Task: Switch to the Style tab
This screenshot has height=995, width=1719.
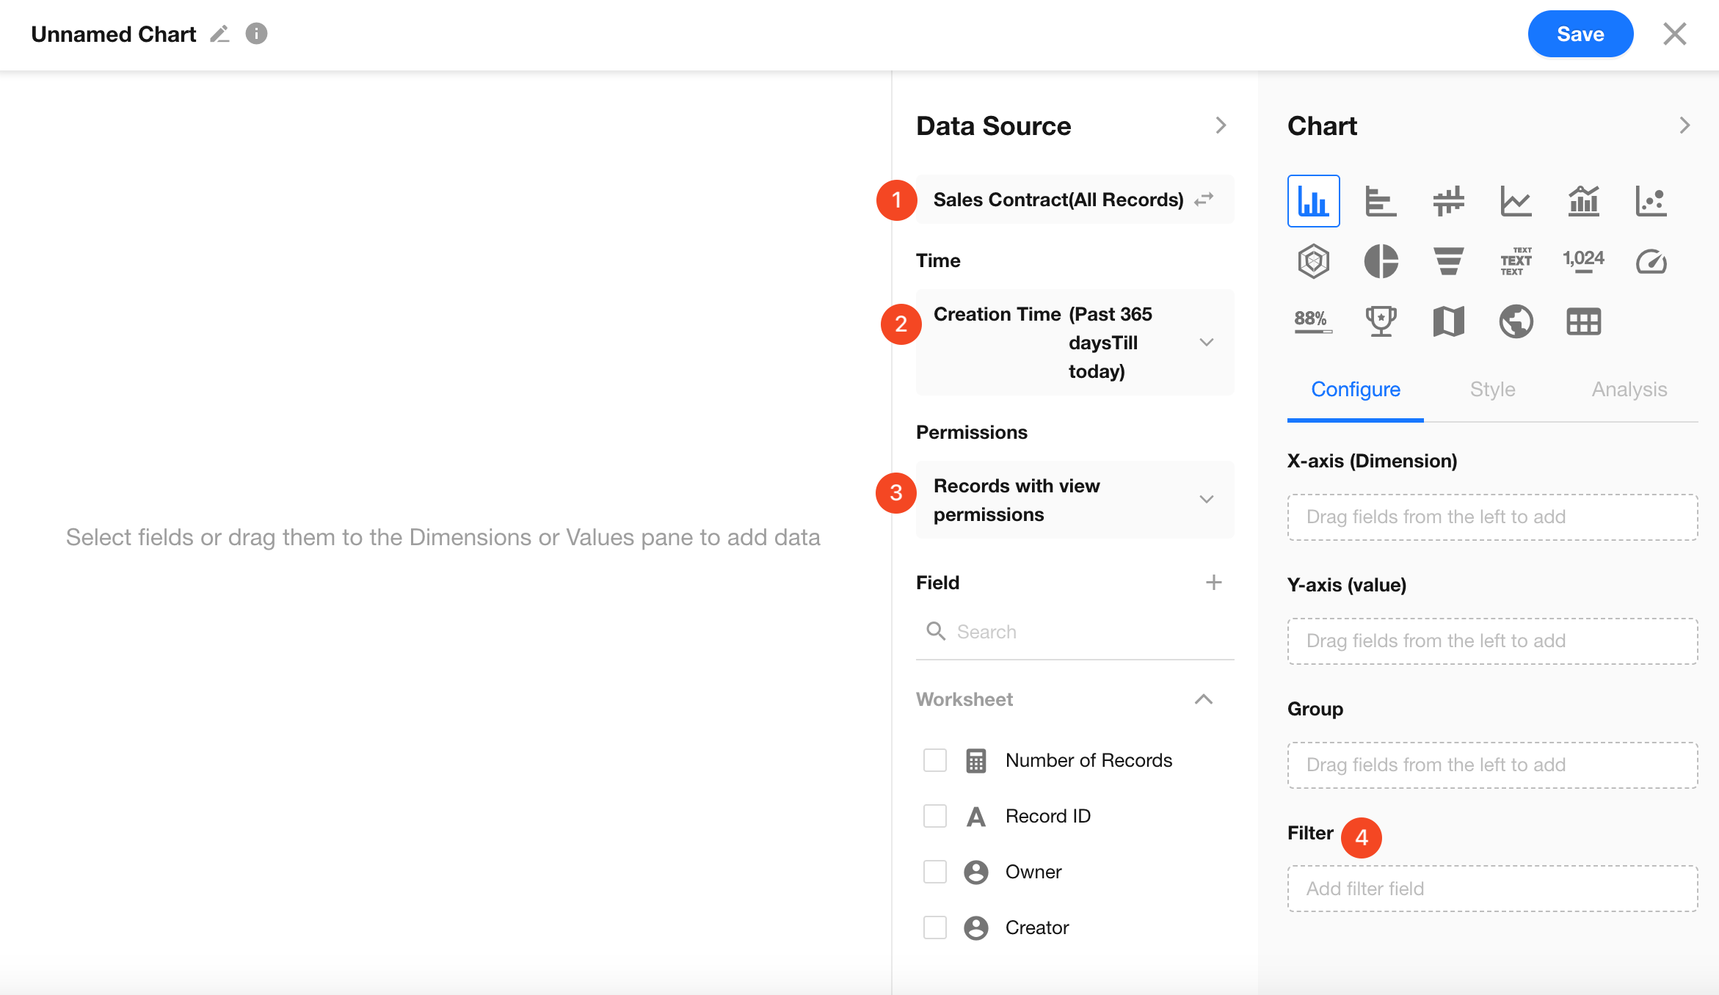Action: point(1492,390)
